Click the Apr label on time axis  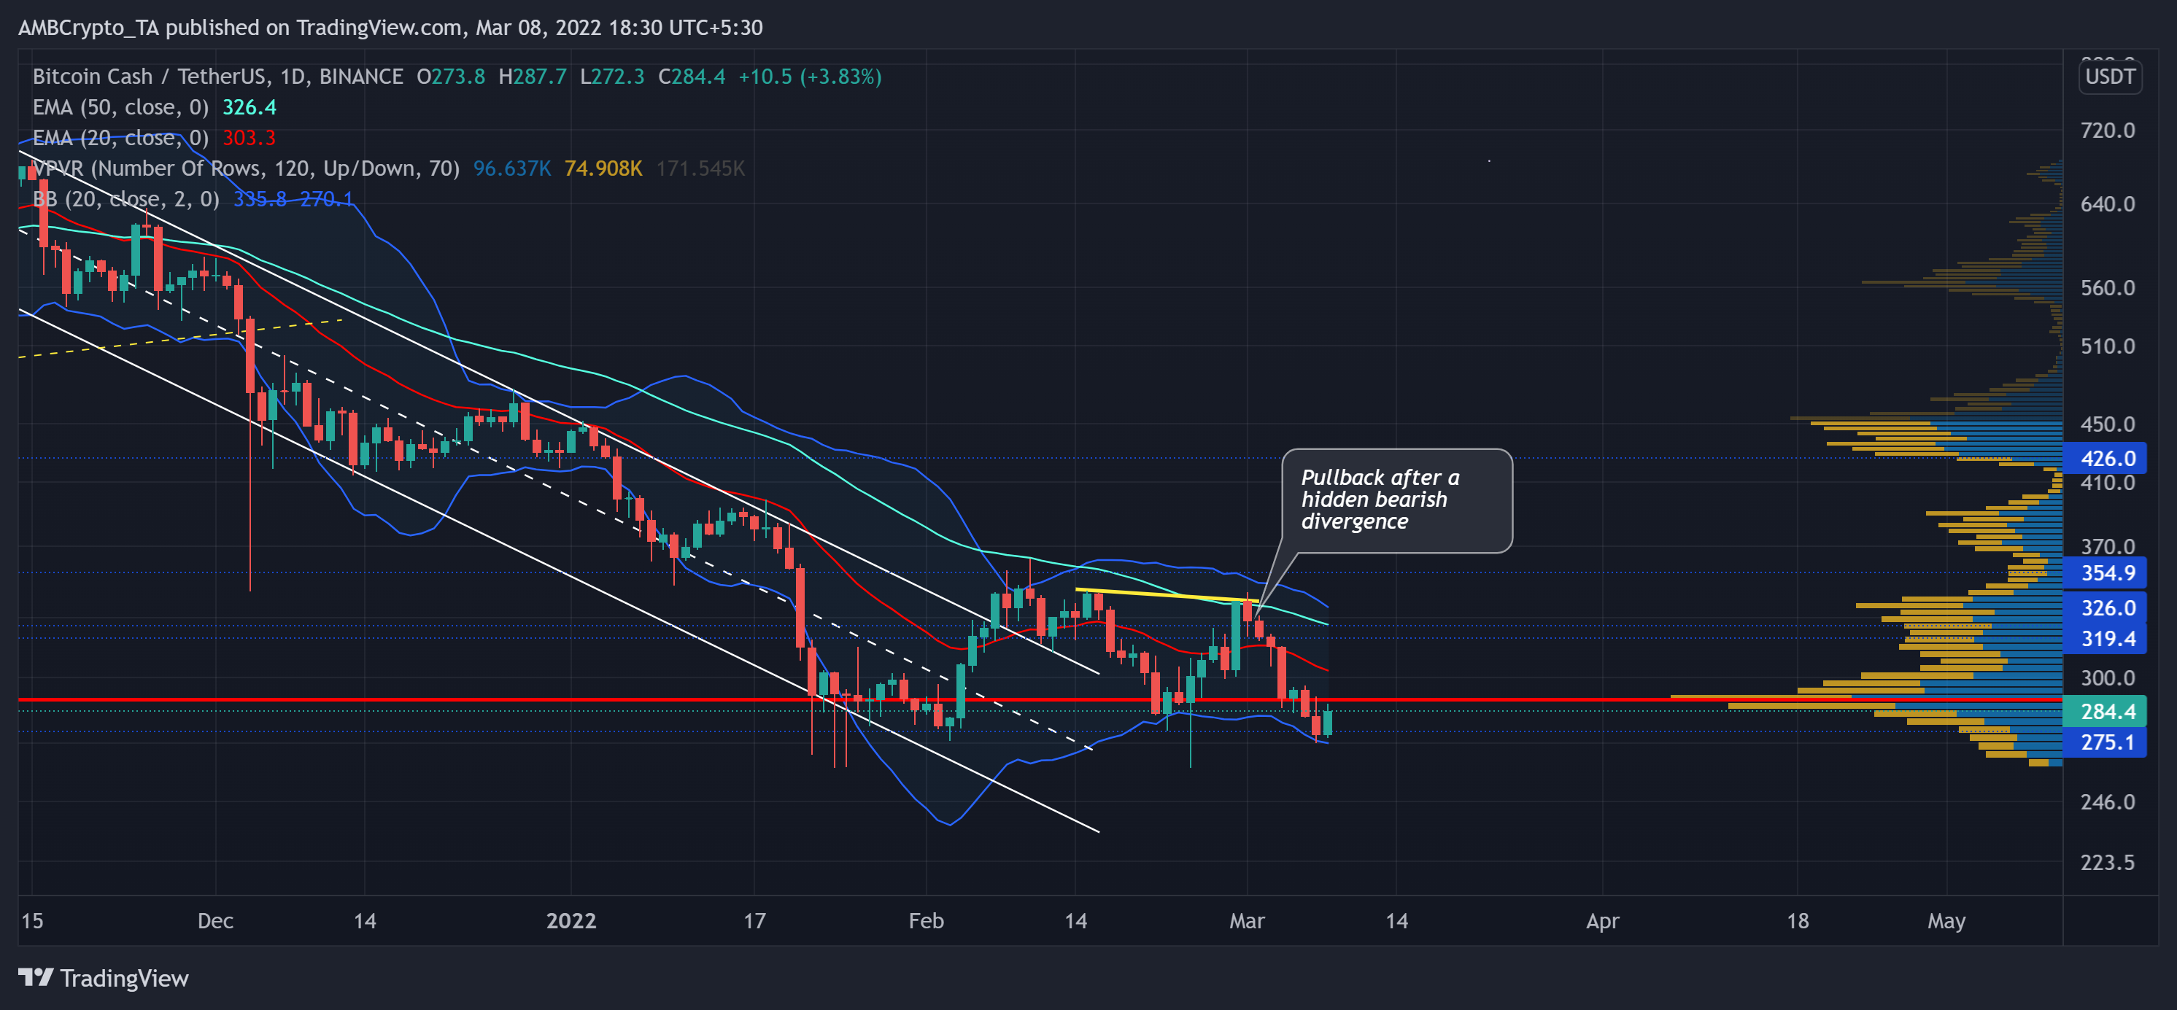[x=1602, y=920]
